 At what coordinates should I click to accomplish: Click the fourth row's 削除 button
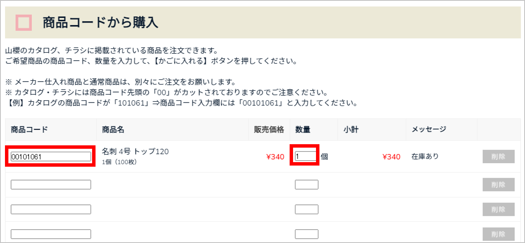pos(498,234)
